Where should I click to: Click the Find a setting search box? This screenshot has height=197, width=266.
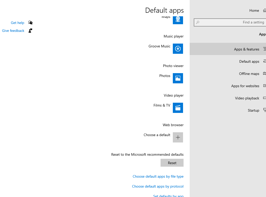click(230, 22)
